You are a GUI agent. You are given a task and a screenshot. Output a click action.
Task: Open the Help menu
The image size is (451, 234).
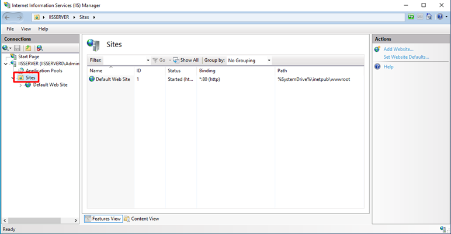tap(43, 29)
